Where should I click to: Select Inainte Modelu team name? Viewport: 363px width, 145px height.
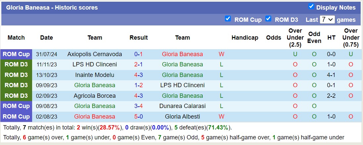tap(94, 75)
